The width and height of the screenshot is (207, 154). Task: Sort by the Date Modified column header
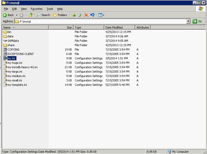(x=119, y=27)
